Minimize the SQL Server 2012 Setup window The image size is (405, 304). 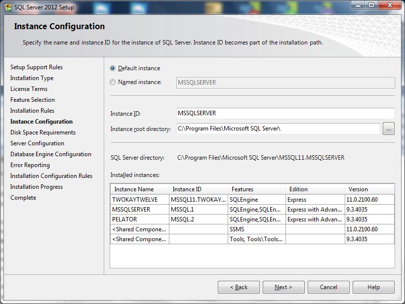pos(358,5)
